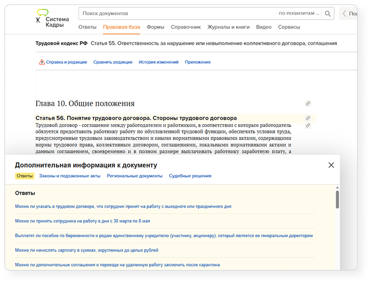
Task: Click Глава 10. Общие положения heading
Action: point(85,103)
